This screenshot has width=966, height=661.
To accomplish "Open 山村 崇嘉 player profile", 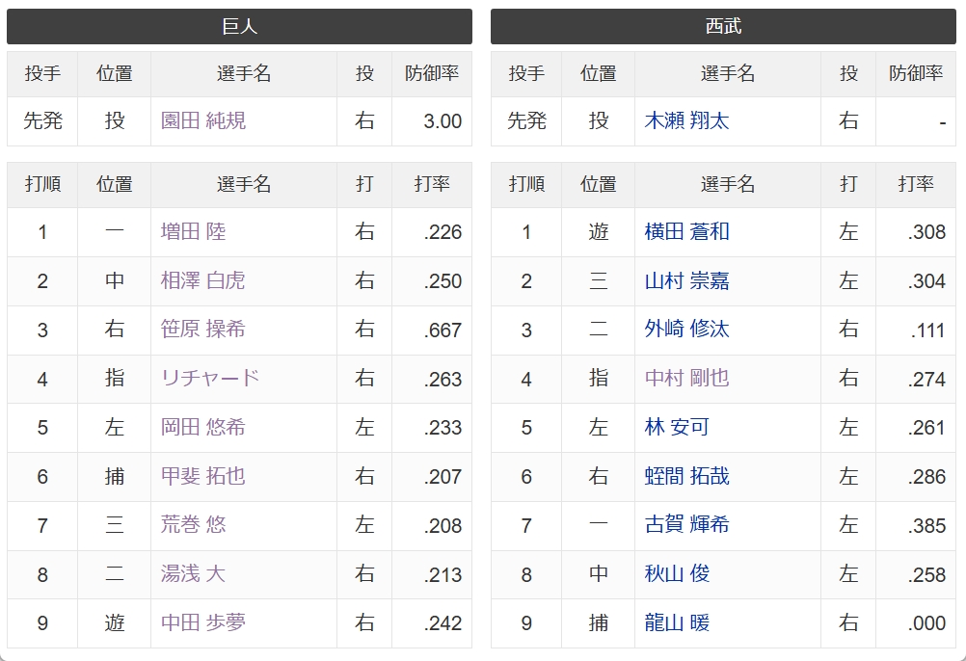I will 687,280.
